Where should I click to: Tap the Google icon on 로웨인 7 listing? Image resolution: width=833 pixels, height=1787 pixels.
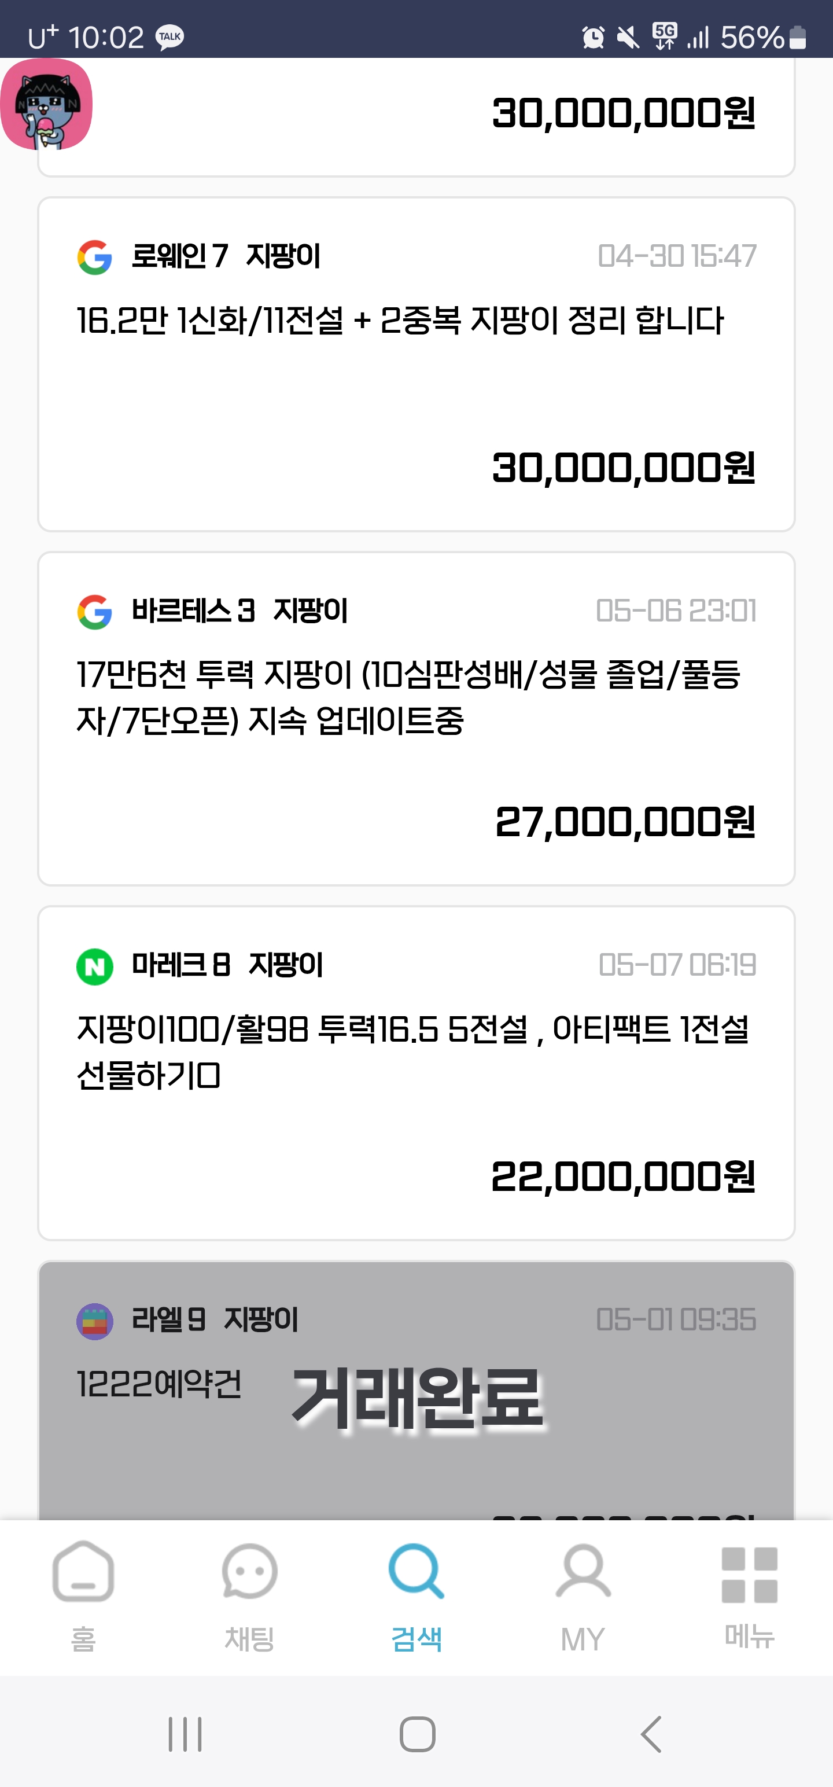(94, 257)
